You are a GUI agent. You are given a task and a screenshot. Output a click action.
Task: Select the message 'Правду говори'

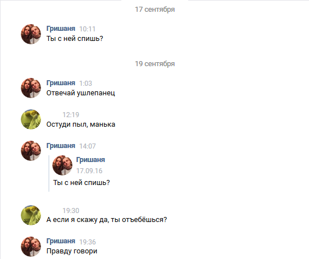tap(72, 251)
